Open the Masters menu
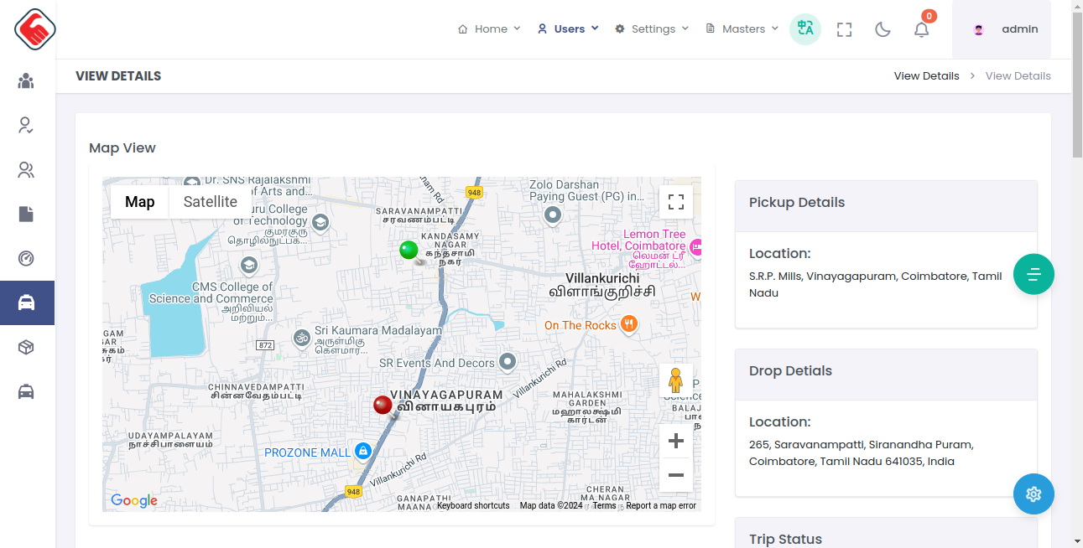This screenshot has width=1083, height=548. click(x=742, y=29)
